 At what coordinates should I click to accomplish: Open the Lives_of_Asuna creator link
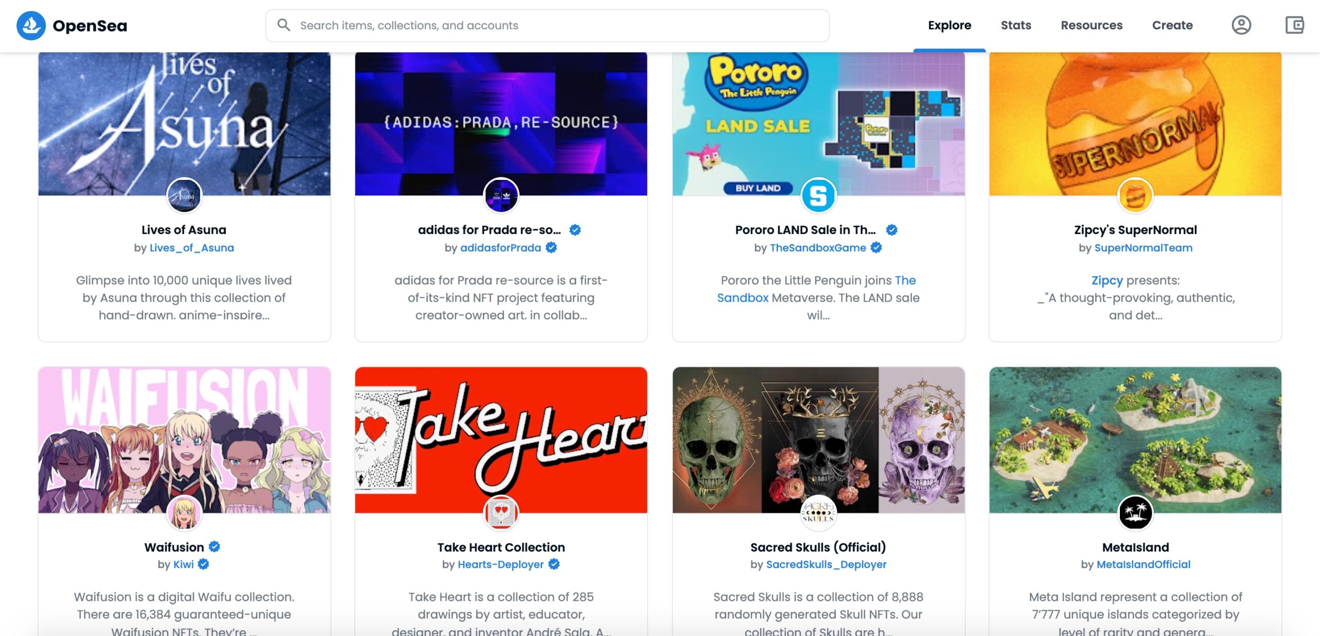(191, 248)
